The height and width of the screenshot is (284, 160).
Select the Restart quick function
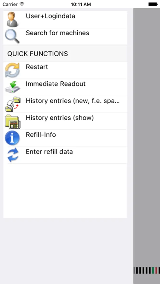[x=65, y=70]
